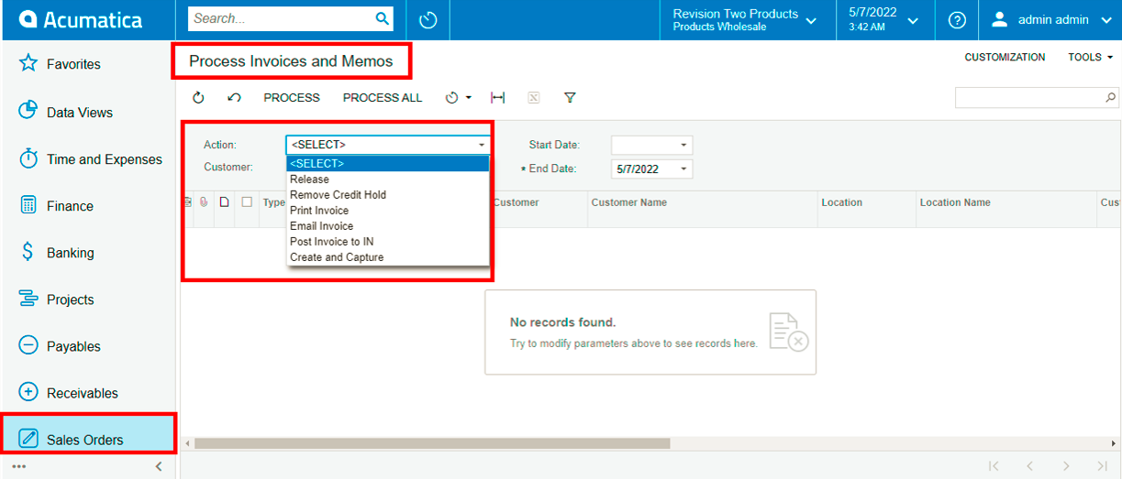Viewport: 1122px width, 479px height.
Task: Choose Release from Action list
Action: point(388,180)
